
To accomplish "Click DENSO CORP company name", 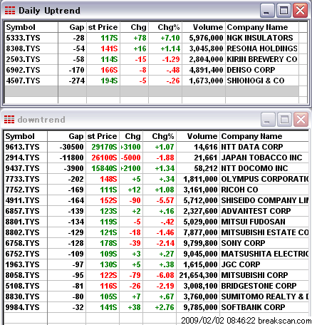I will click(x=251, y=70).
